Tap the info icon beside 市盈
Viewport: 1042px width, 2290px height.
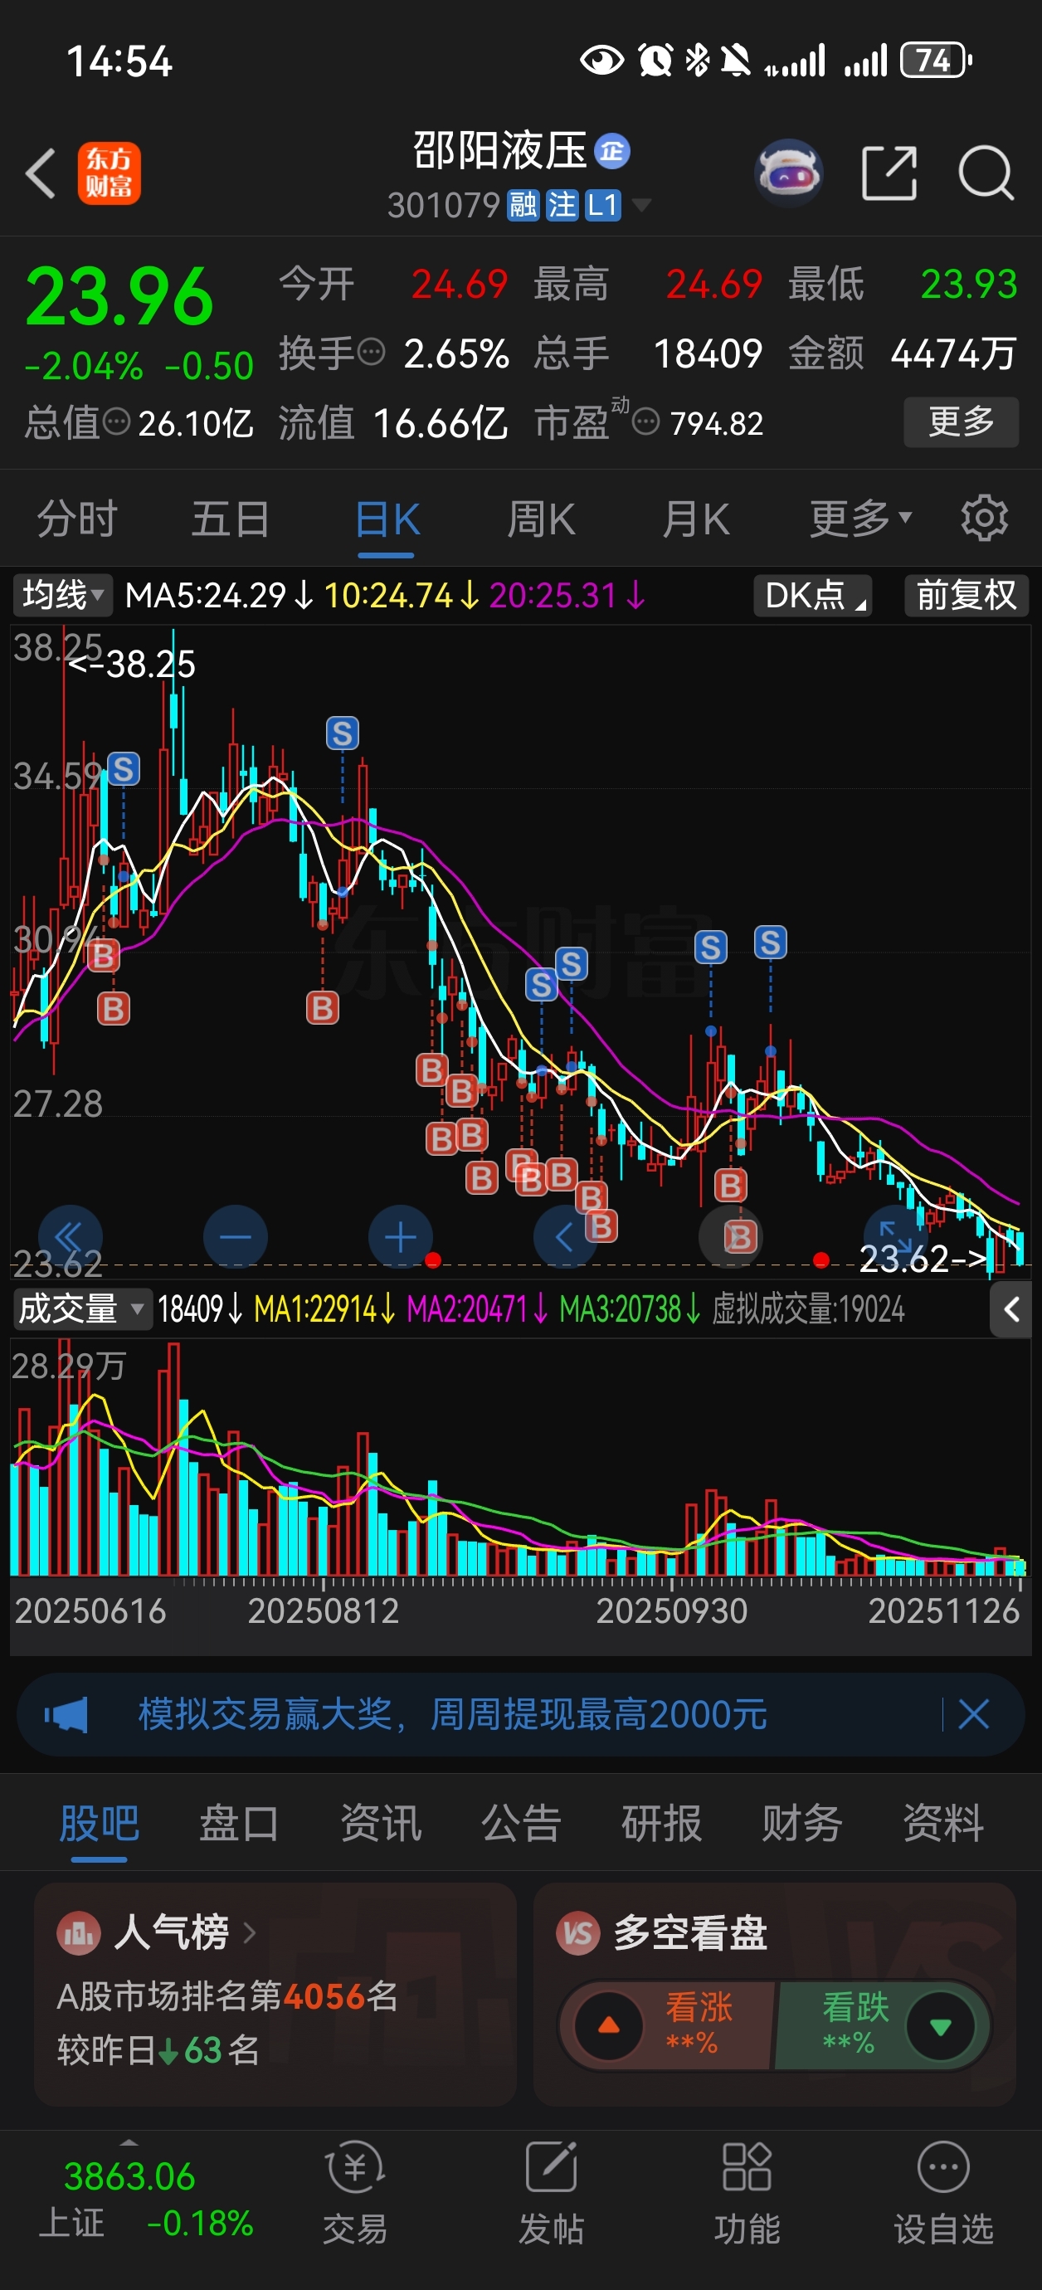coord(645,421)
